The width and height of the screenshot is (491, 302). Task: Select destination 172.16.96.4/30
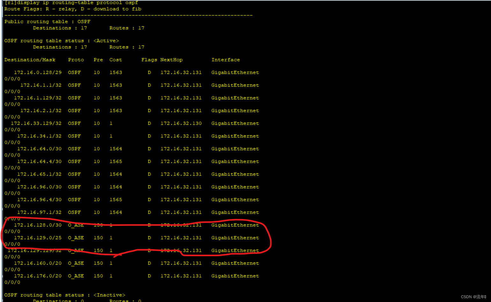click(x=39, y=200)
